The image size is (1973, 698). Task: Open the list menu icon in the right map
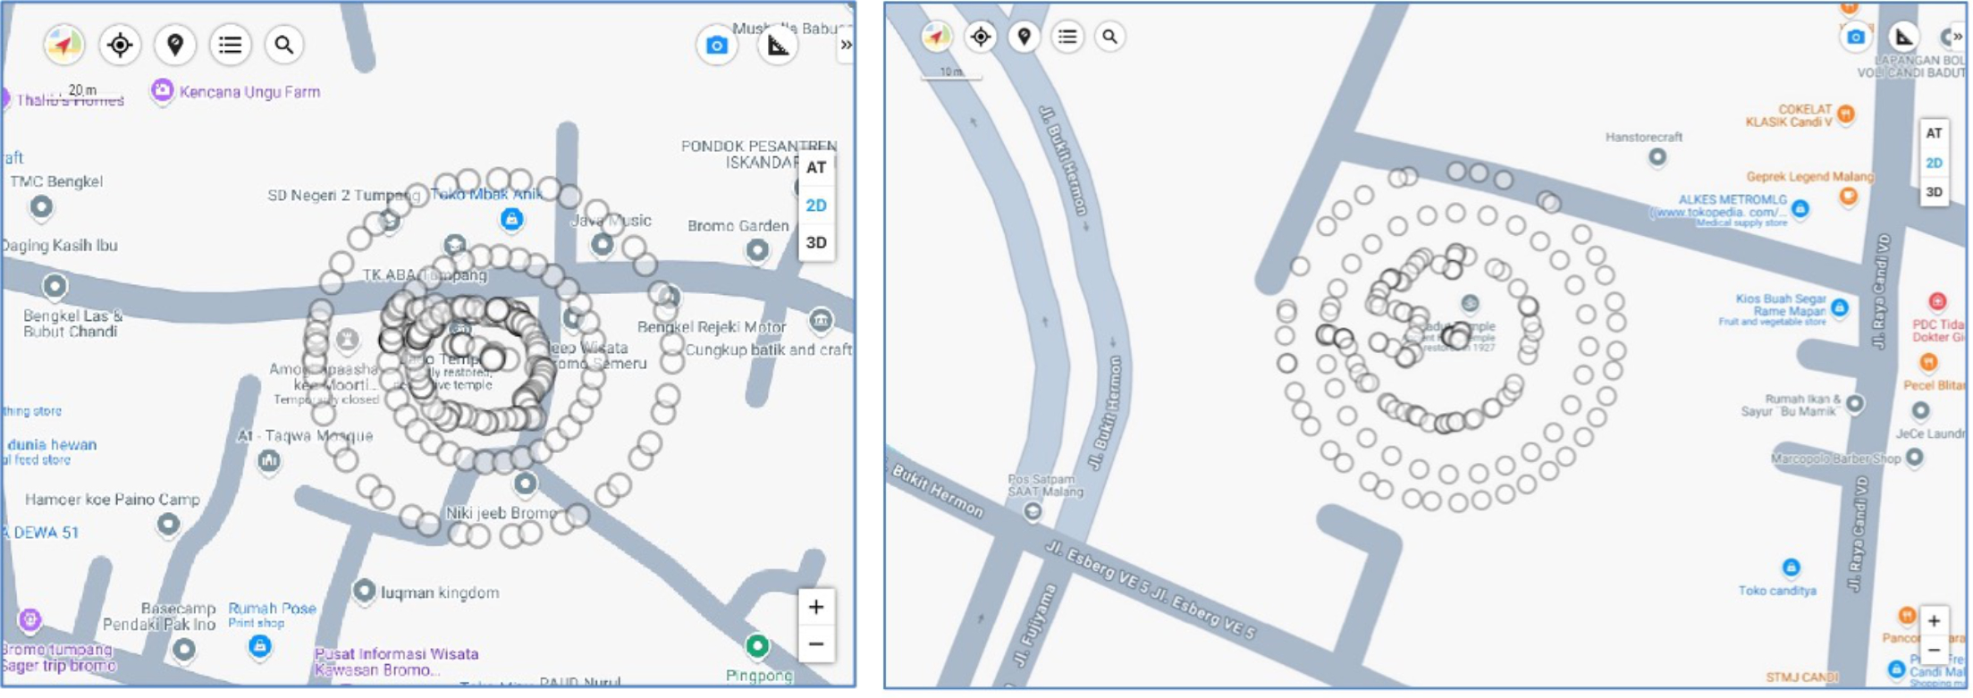click(1067, 36)
